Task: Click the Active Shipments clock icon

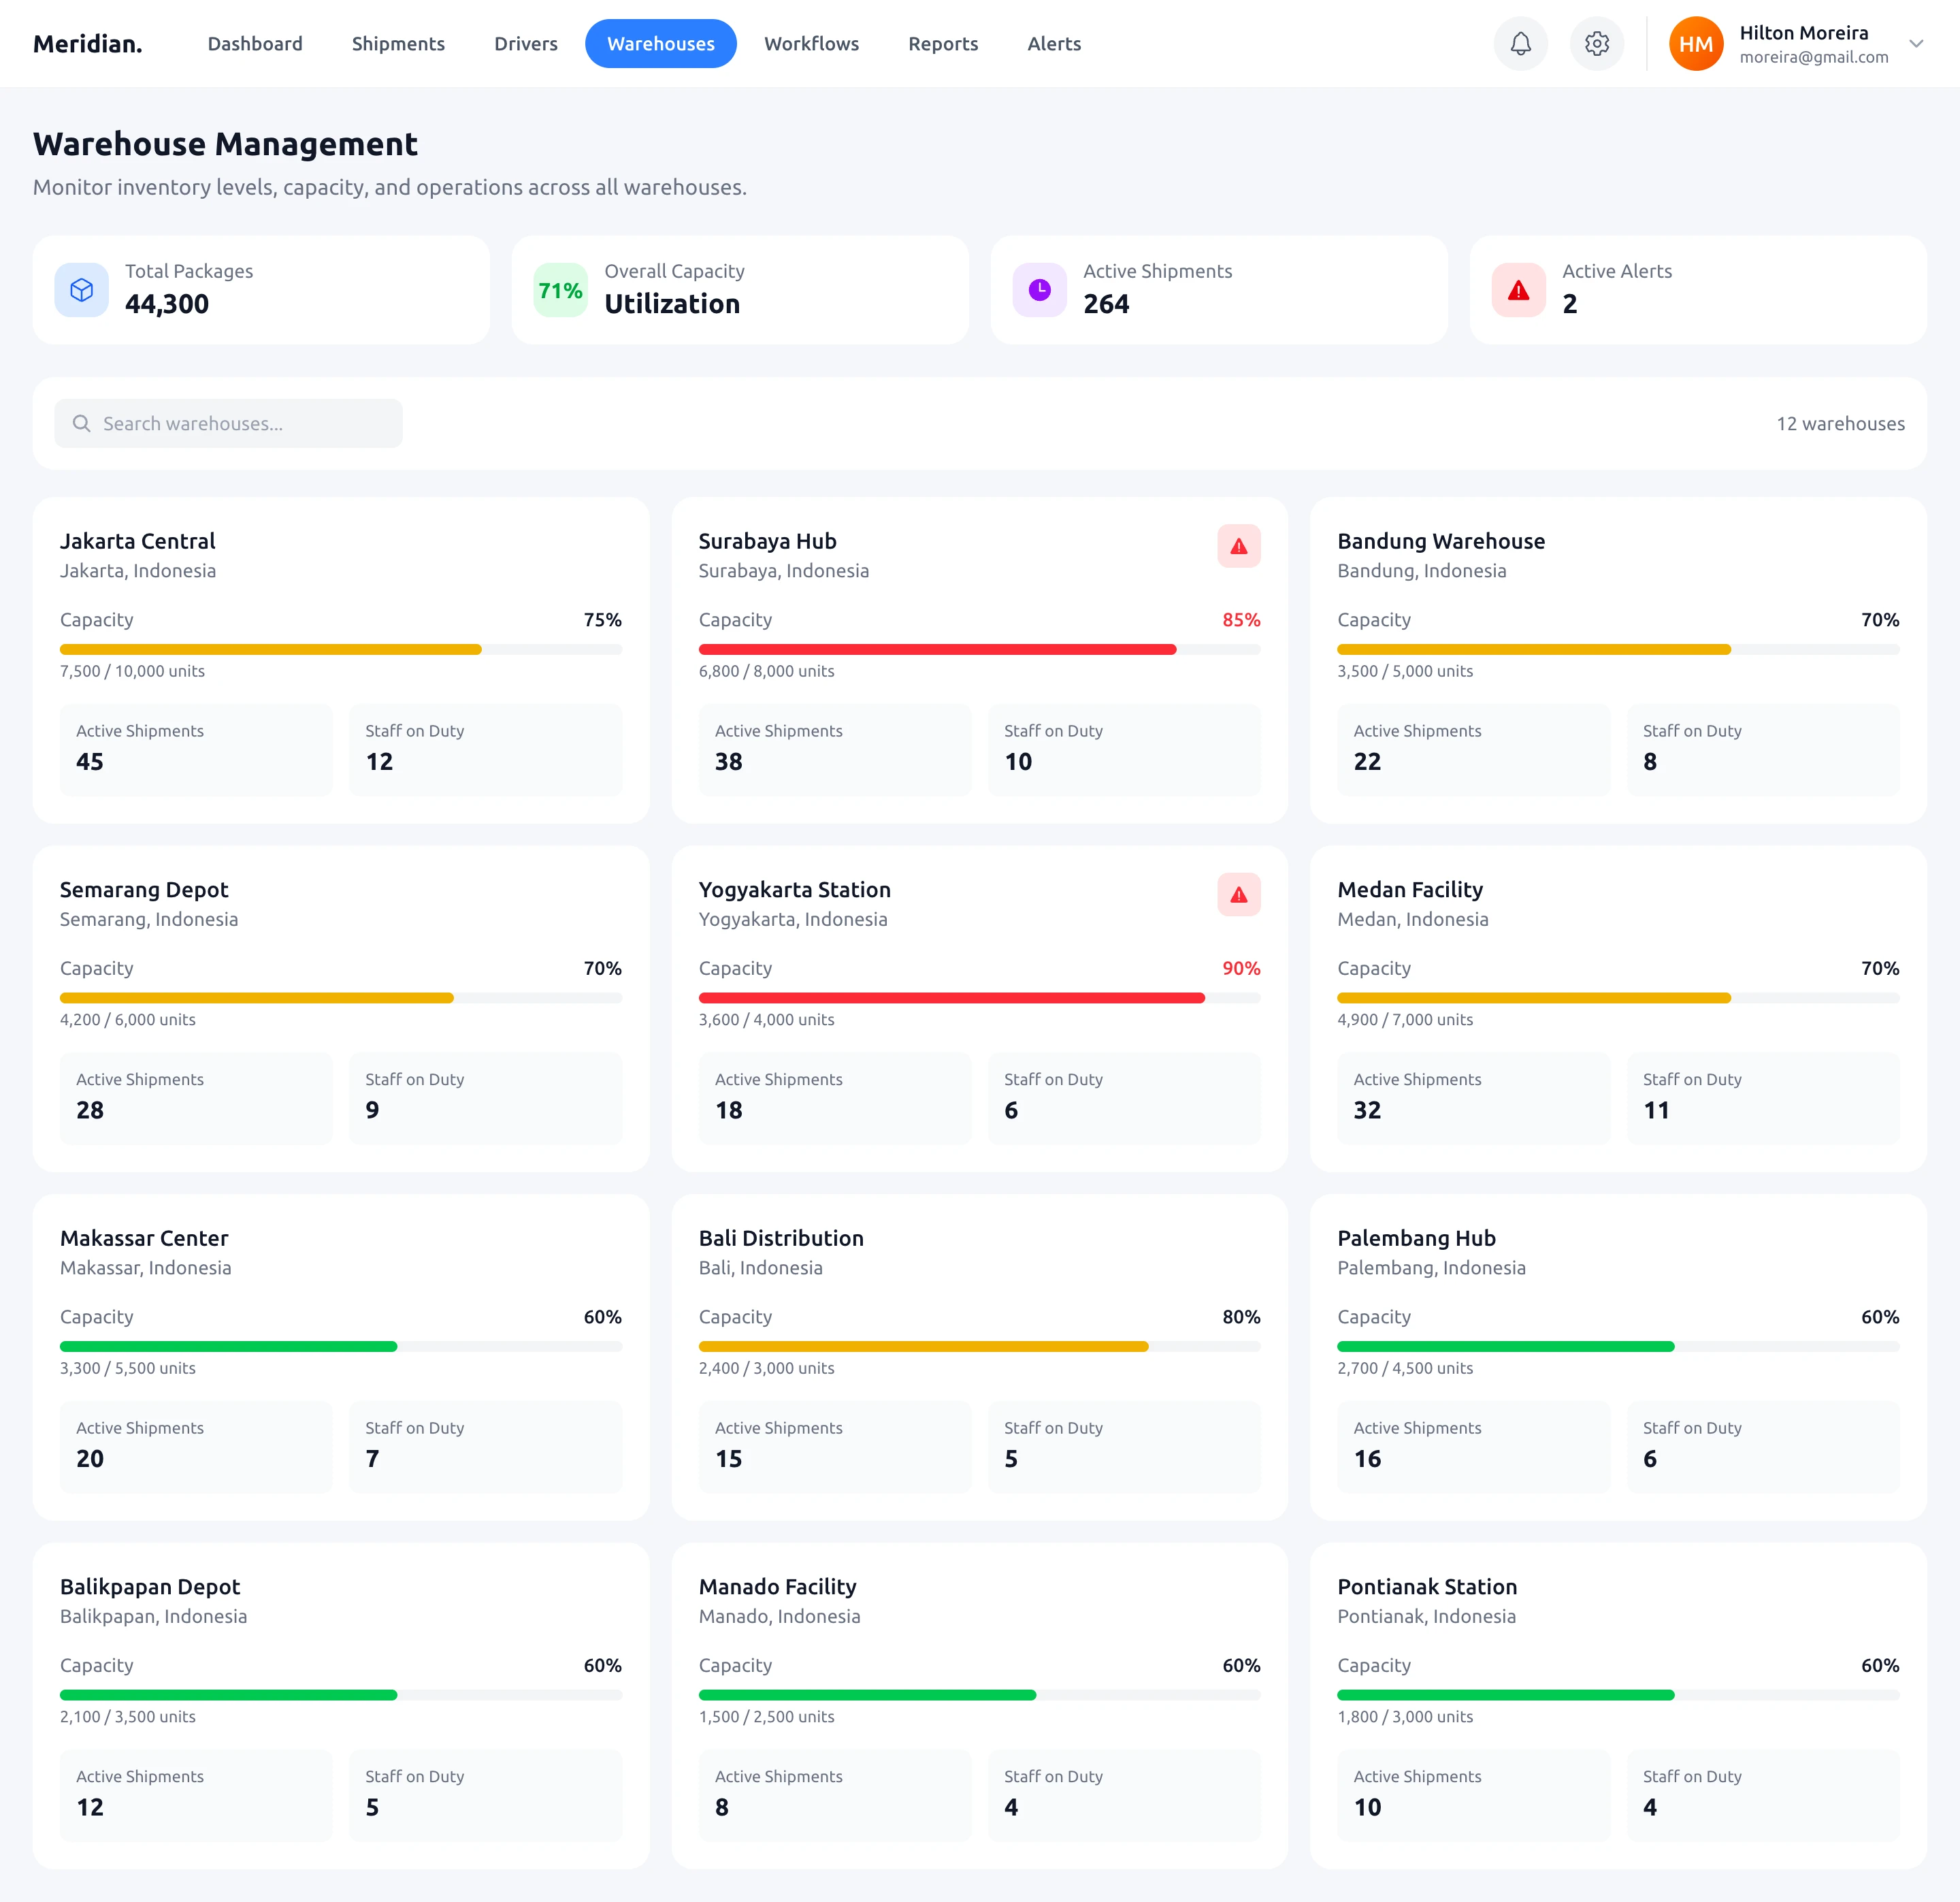Action: coord(1039,290)
